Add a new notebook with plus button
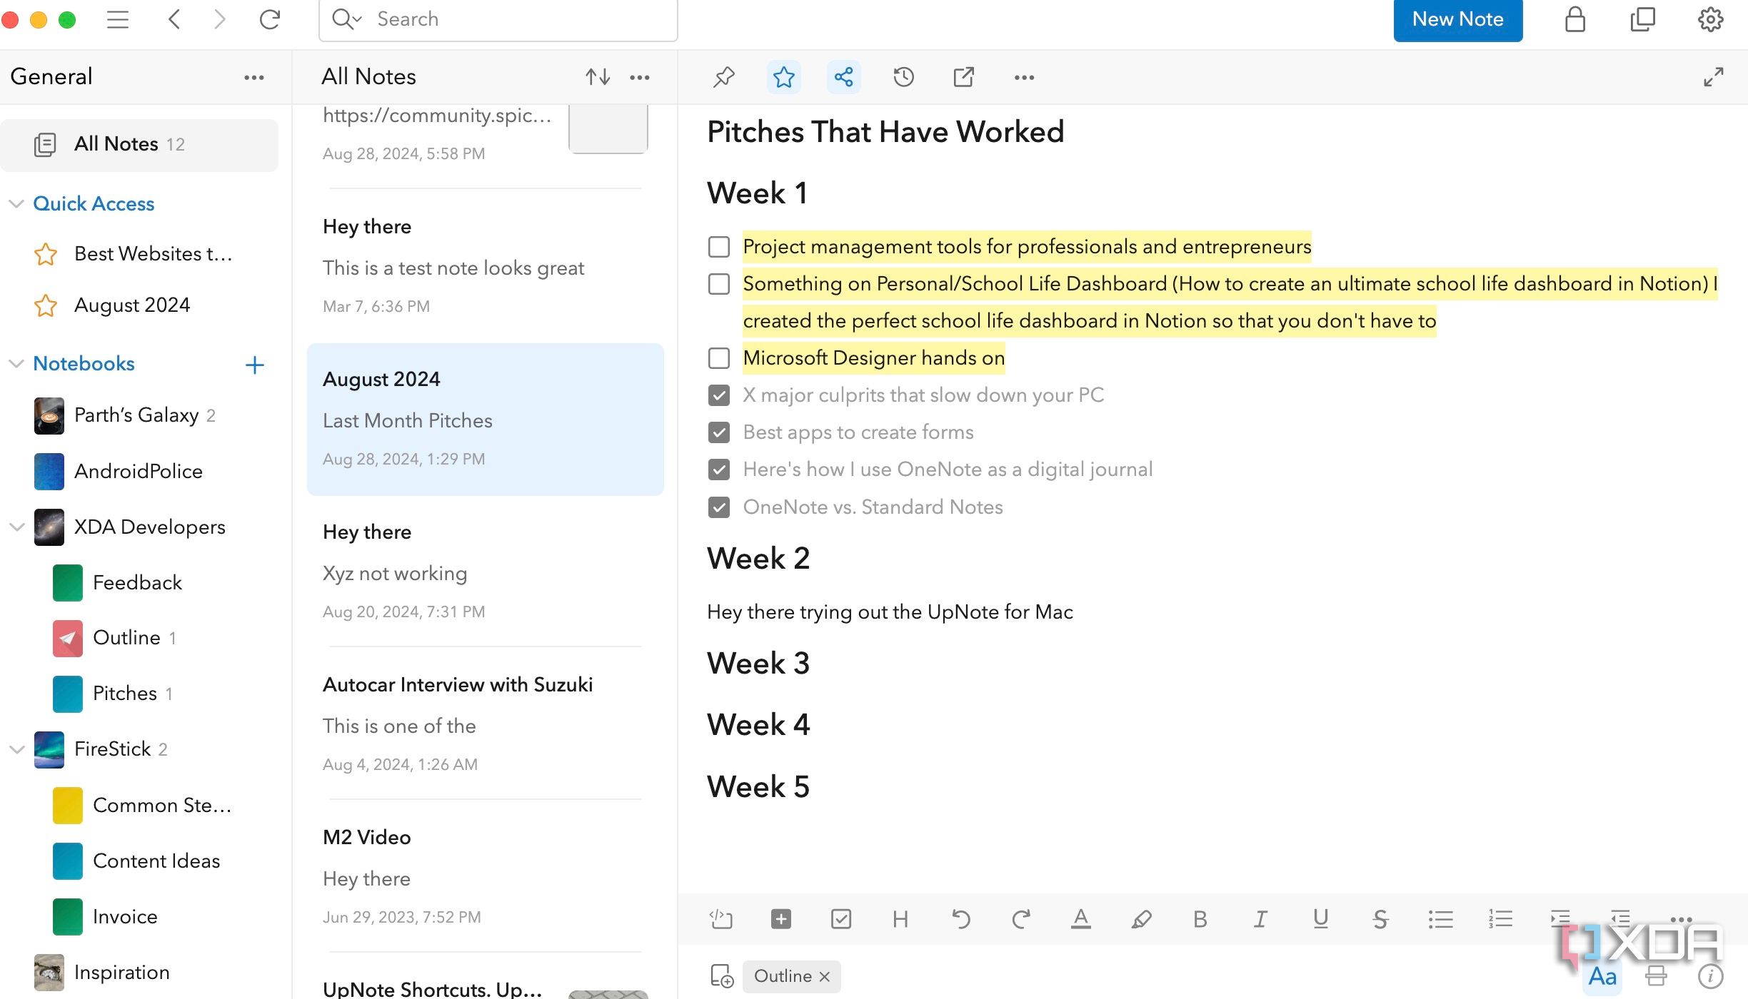 point(255,365)
